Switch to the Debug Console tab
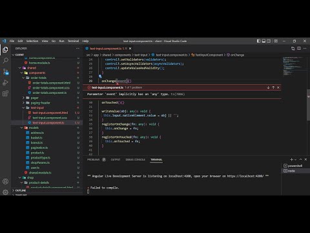The width and height of the screenshot is (310, 233). point(136,160)
